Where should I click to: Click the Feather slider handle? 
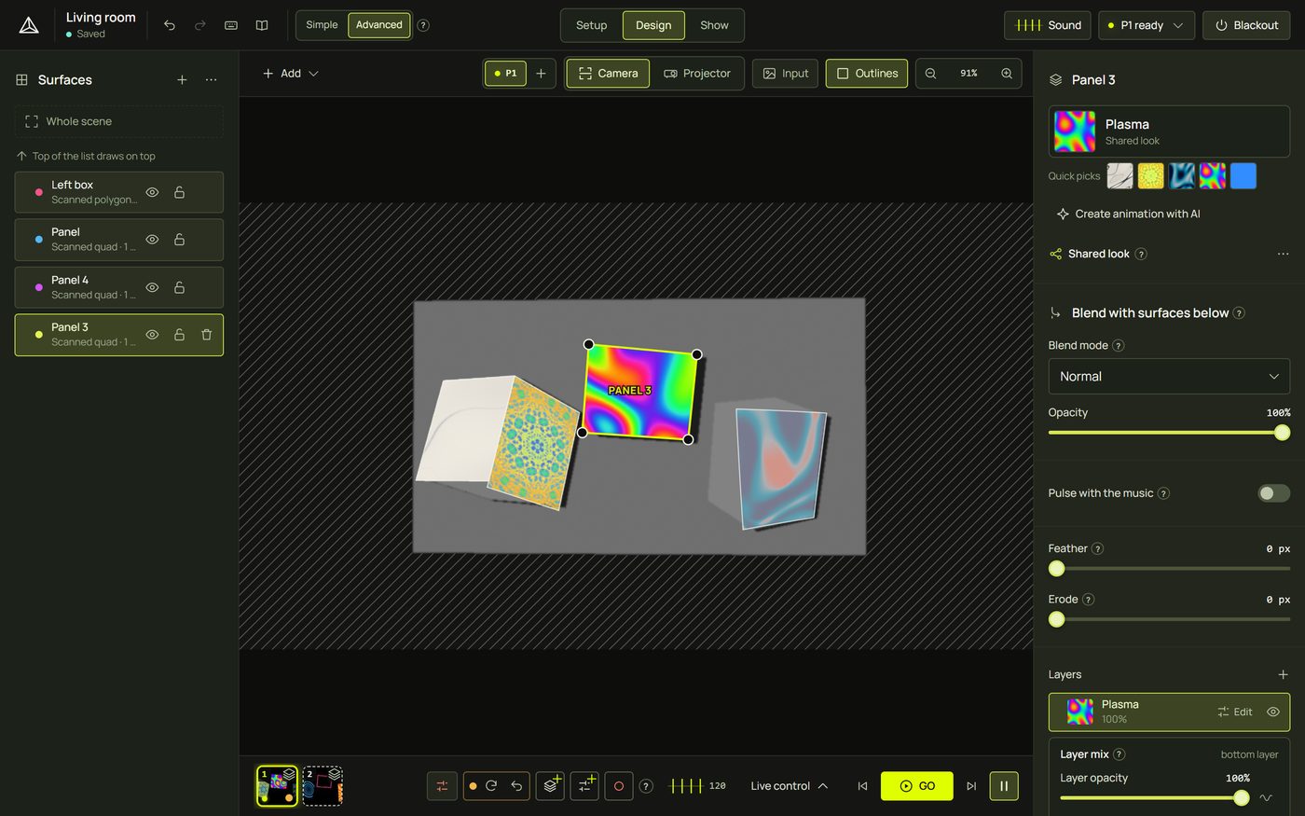tap(1056, 568)
